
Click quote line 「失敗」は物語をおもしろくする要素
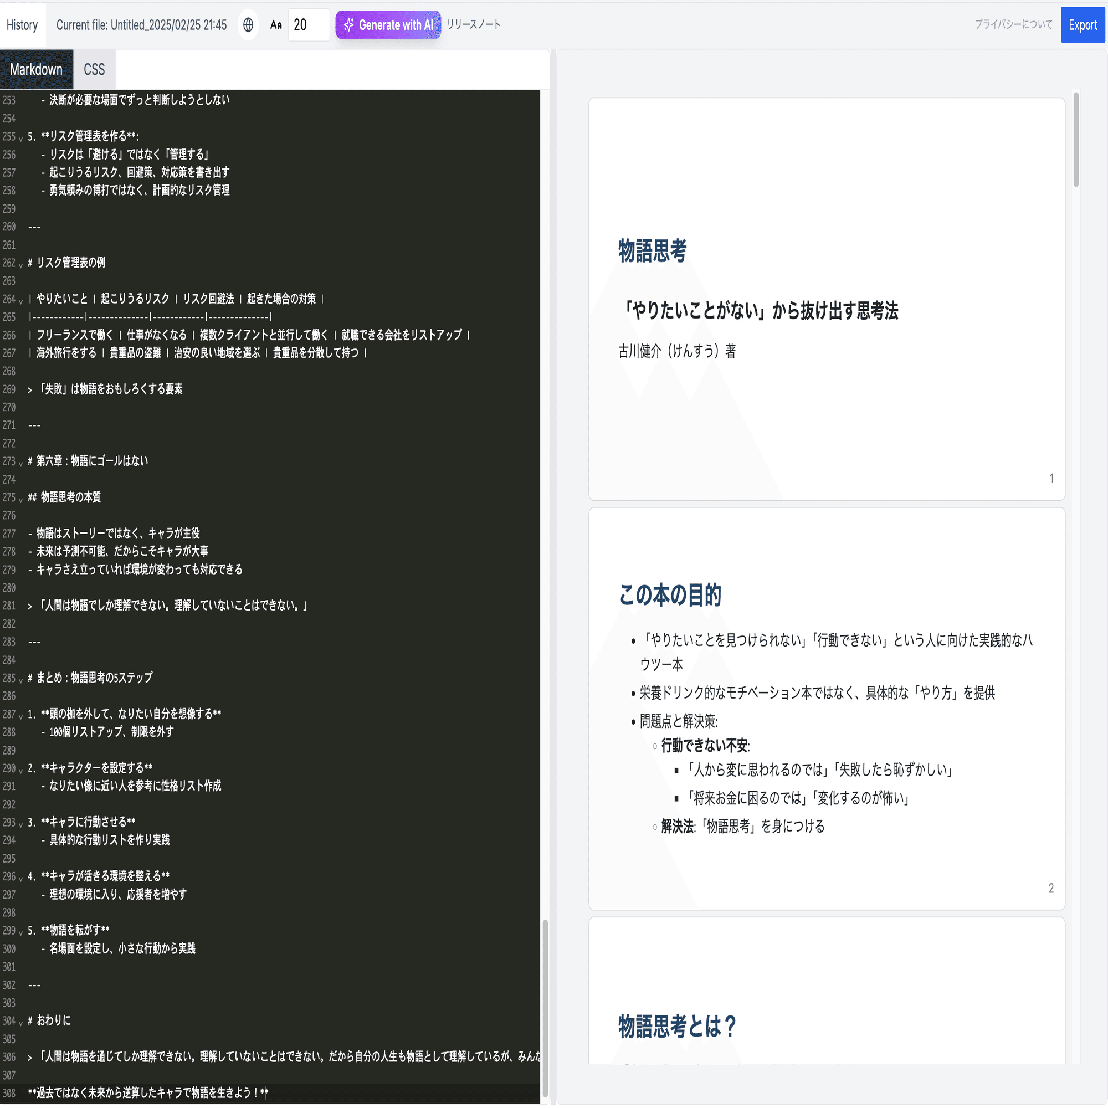pyautogui.click(x=105, y=389)
